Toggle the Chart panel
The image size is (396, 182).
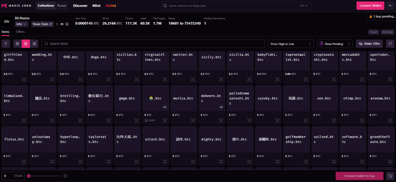tap(374, 32)
